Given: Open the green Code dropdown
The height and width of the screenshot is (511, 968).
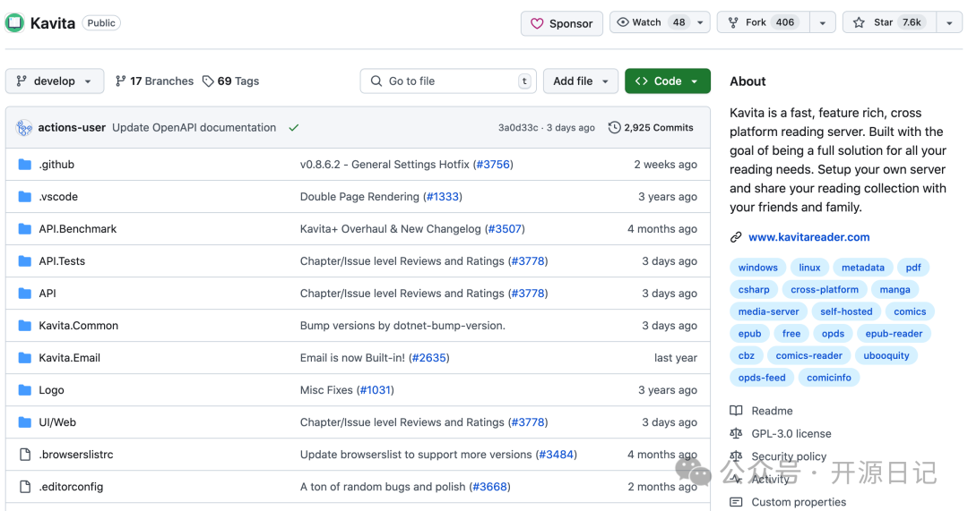Looking at the screenshot, I should [667, 81].
